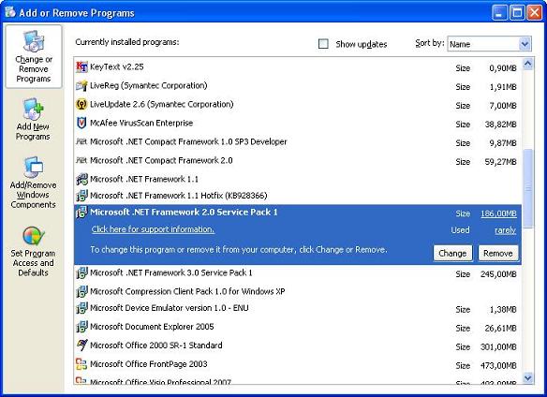Click the scrollbar down arrow

click(x=528, y=378)
